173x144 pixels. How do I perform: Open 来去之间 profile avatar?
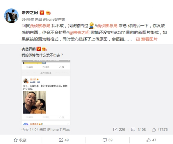[x=11, y=16]
